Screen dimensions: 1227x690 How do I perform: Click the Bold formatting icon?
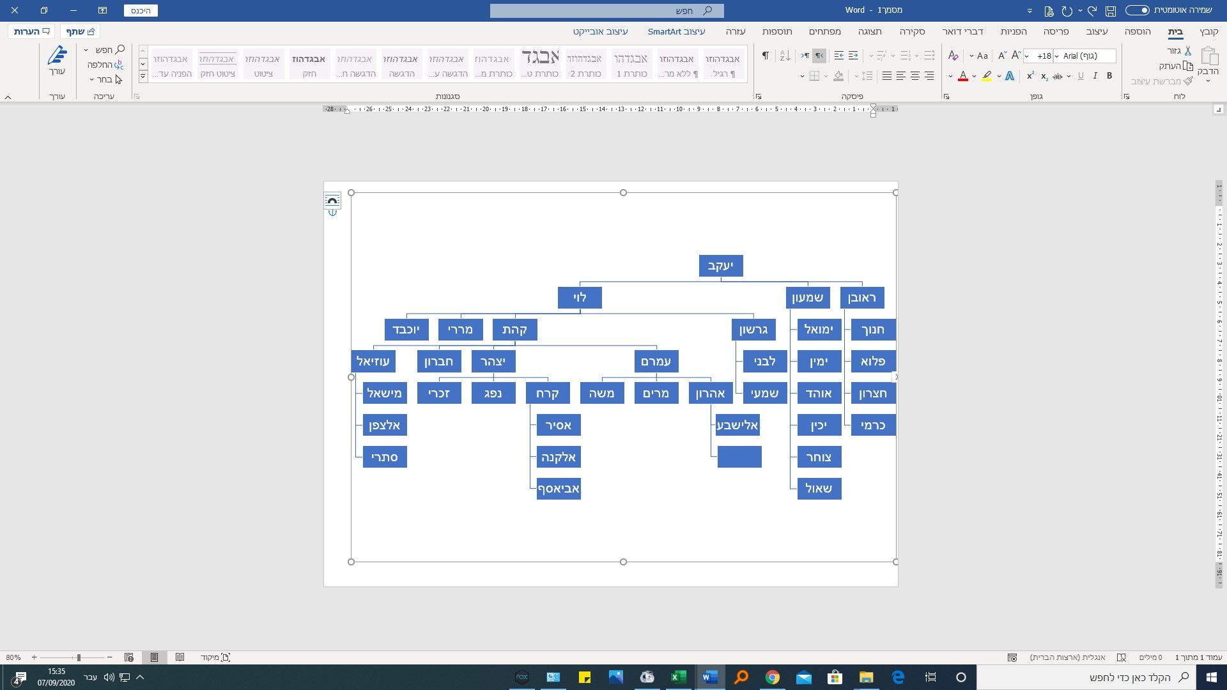tap(1109, 76)
